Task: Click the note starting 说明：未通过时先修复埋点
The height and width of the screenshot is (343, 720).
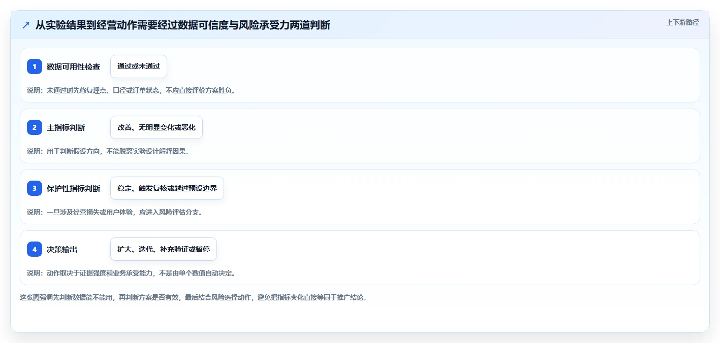Action: (131, 90)
